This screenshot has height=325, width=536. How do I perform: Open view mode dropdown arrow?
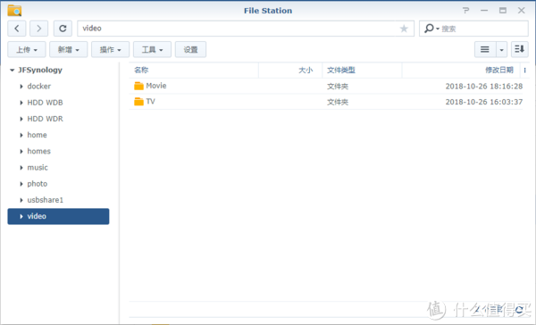click(x=501, y=49)
